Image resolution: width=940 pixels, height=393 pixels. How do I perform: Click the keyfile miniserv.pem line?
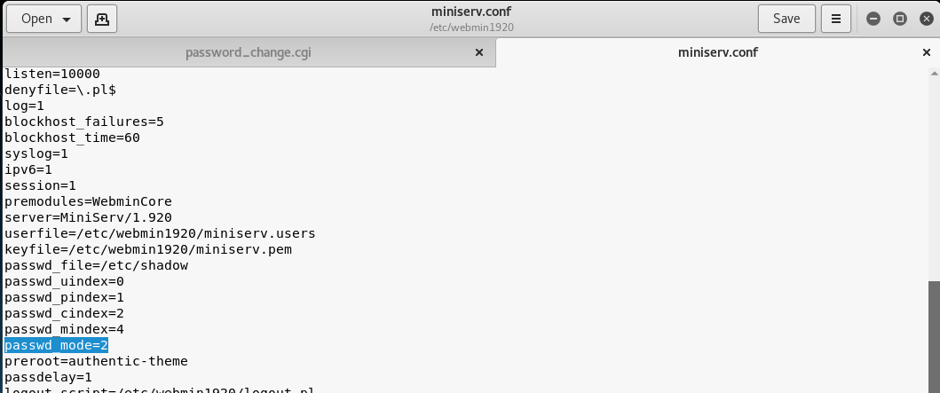[148, 249]
